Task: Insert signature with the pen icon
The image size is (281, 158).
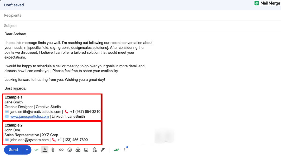Action: click(x=103, y=150)
